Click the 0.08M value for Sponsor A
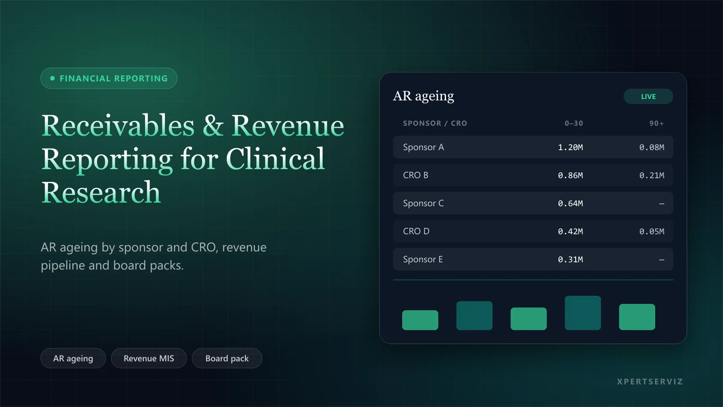 point(652,147)
